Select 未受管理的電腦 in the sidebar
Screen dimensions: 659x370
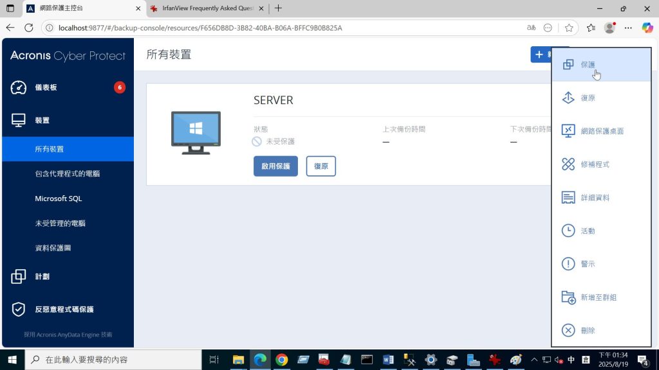click(60, 224)
